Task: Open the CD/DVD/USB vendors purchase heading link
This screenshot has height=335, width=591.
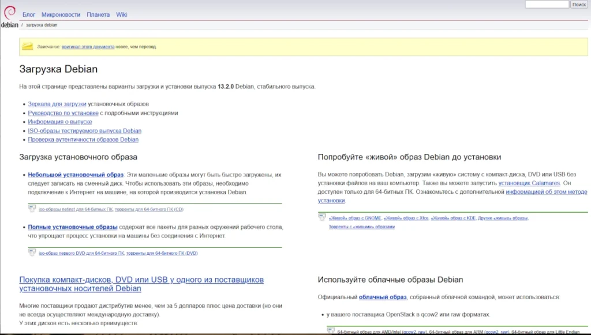Action: point(141,284)
